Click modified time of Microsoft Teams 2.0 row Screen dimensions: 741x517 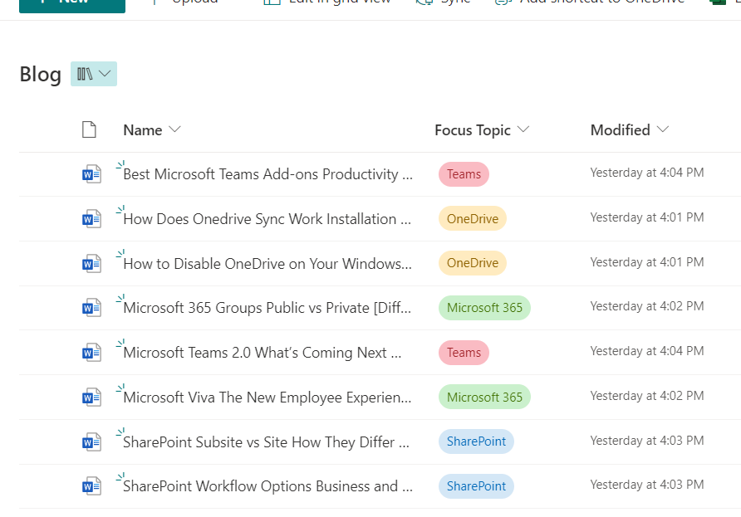coord(647,351)
